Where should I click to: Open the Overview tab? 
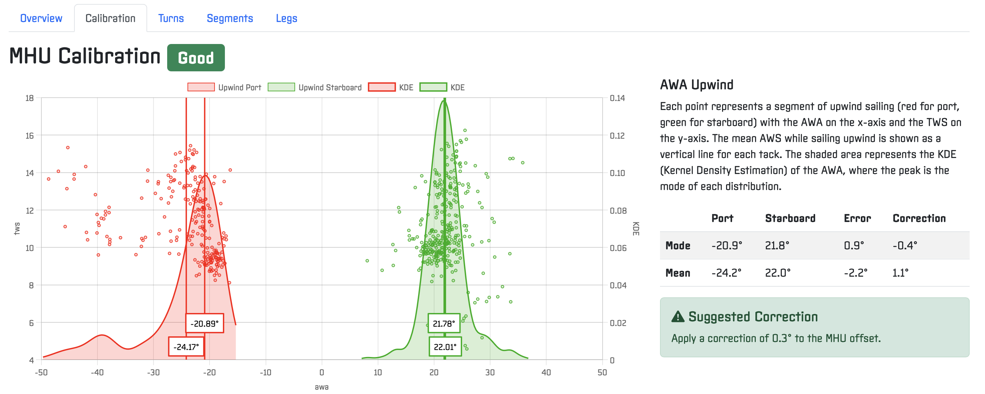(x=41, y=18)
